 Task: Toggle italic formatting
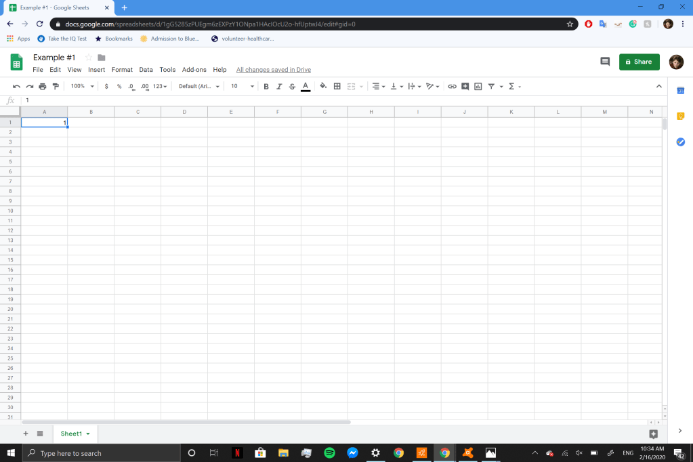[279, 87]
